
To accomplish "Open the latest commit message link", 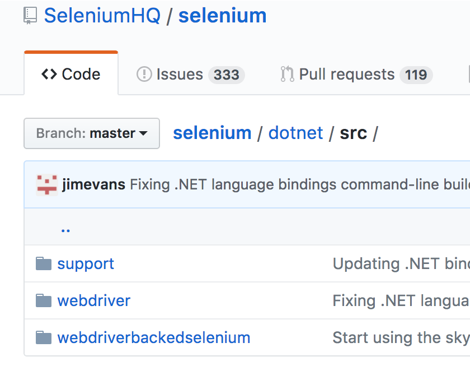I will tap(300, 184).
